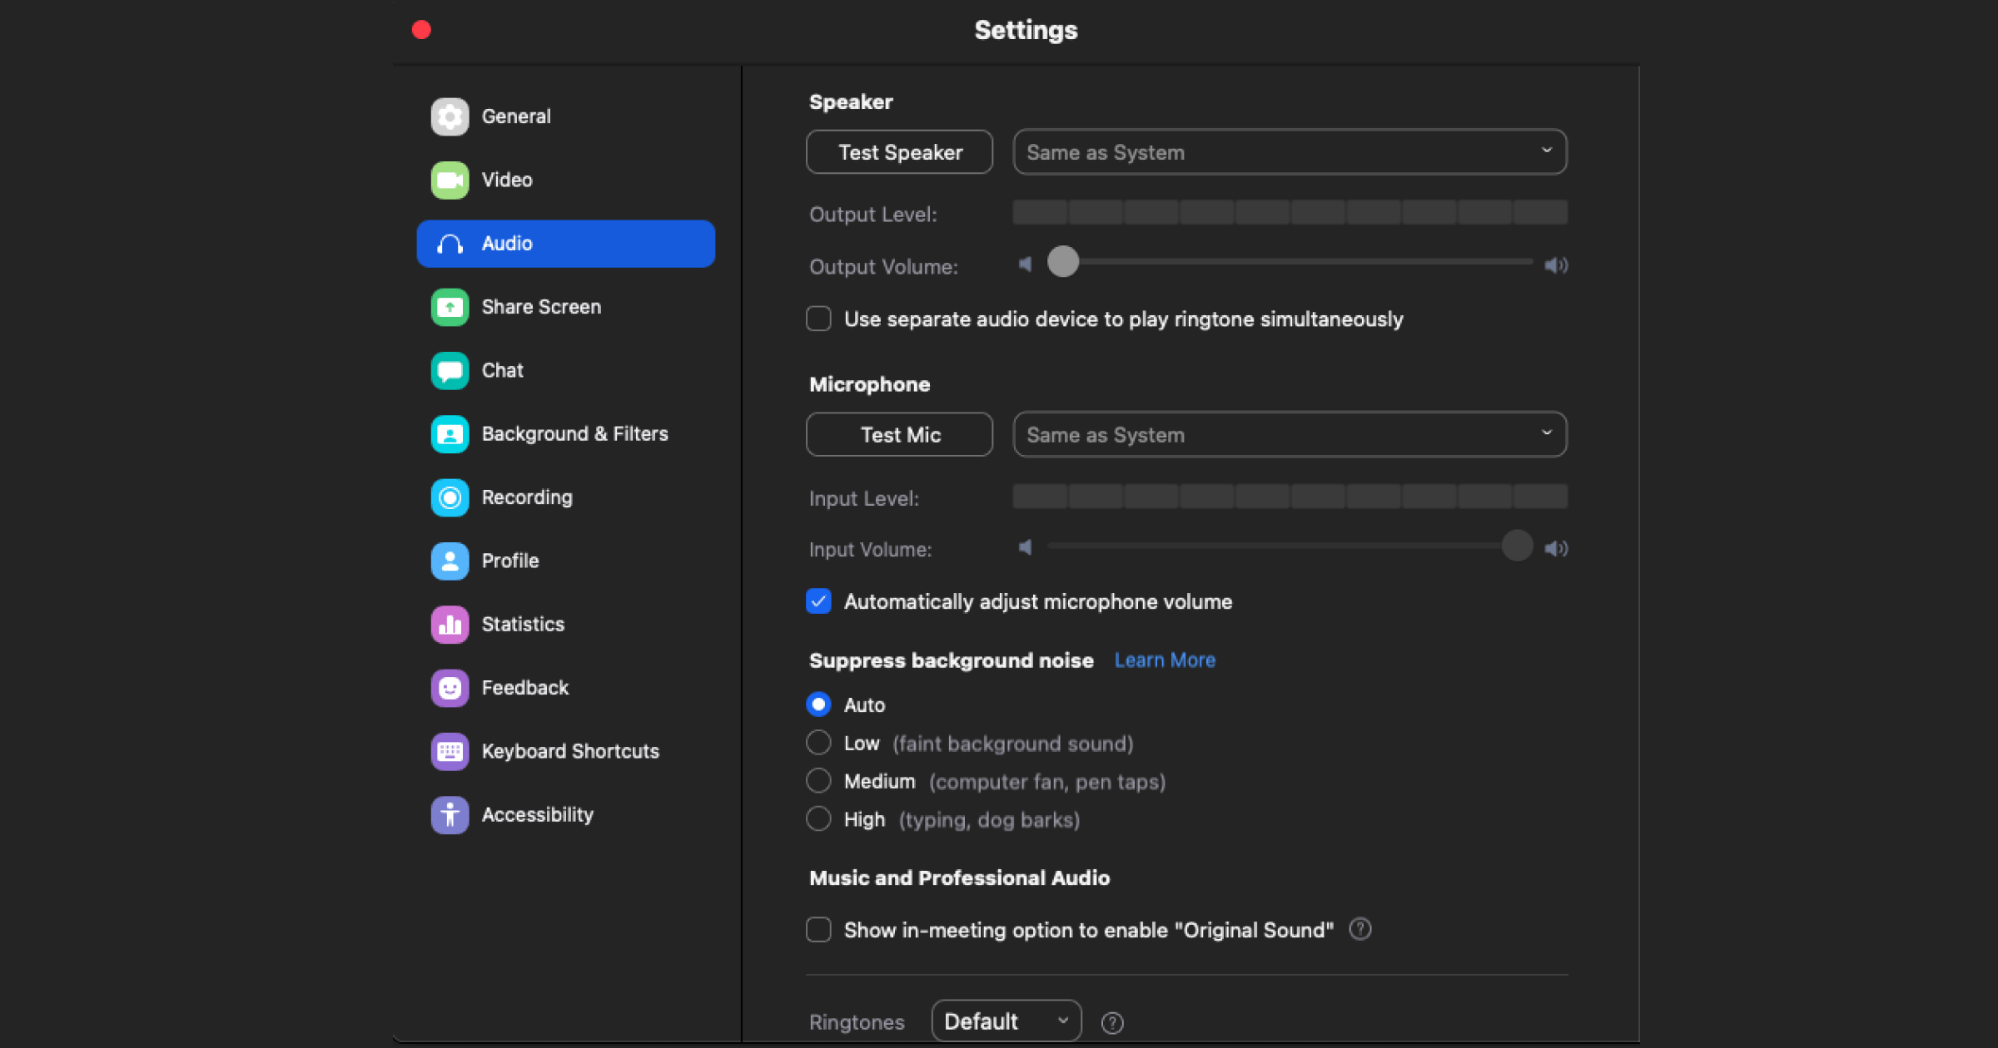1998x1048 pixels.
Task: Select Medium background noise suppression
Action: (x=818, y=781)
